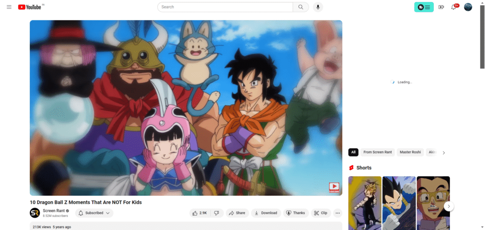
Task: Click the Thanks button
Action: pos(296,213)
